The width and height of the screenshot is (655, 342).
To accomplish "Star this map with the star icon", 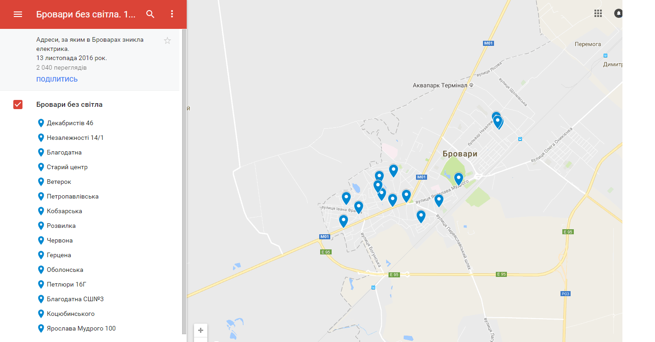I will (x=167, y=41).
